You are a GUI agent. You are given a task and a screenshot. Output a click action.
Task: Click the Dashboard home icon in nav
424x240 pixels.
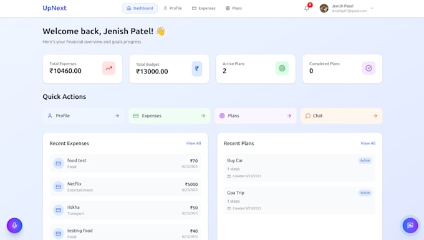(x=129, y=8)
